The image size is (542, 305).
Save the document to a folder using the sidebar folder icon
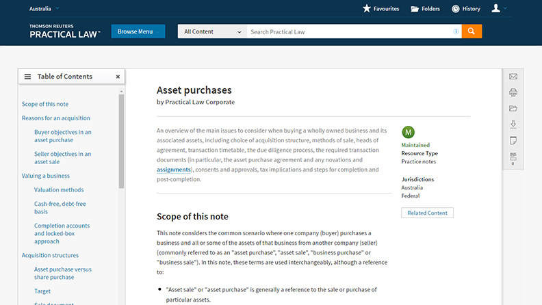[x=513, y=109]
